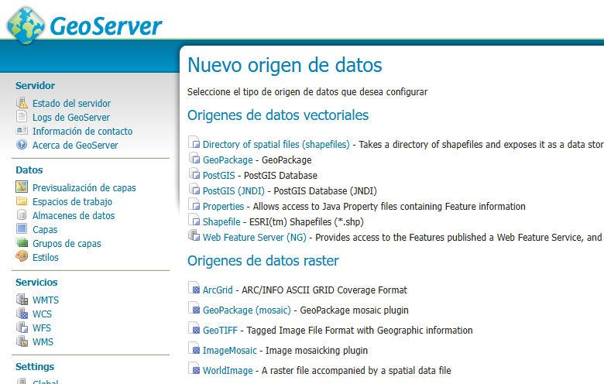Viewport: 604px width, 384px height.
Task: Click the Almacenes de datos database icon
Action: click(x=22, y=215)
